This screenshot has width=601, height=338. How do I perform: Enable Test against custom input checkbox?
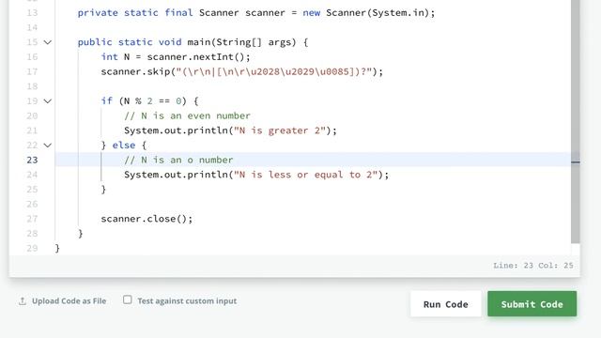[x=128, y=300]
